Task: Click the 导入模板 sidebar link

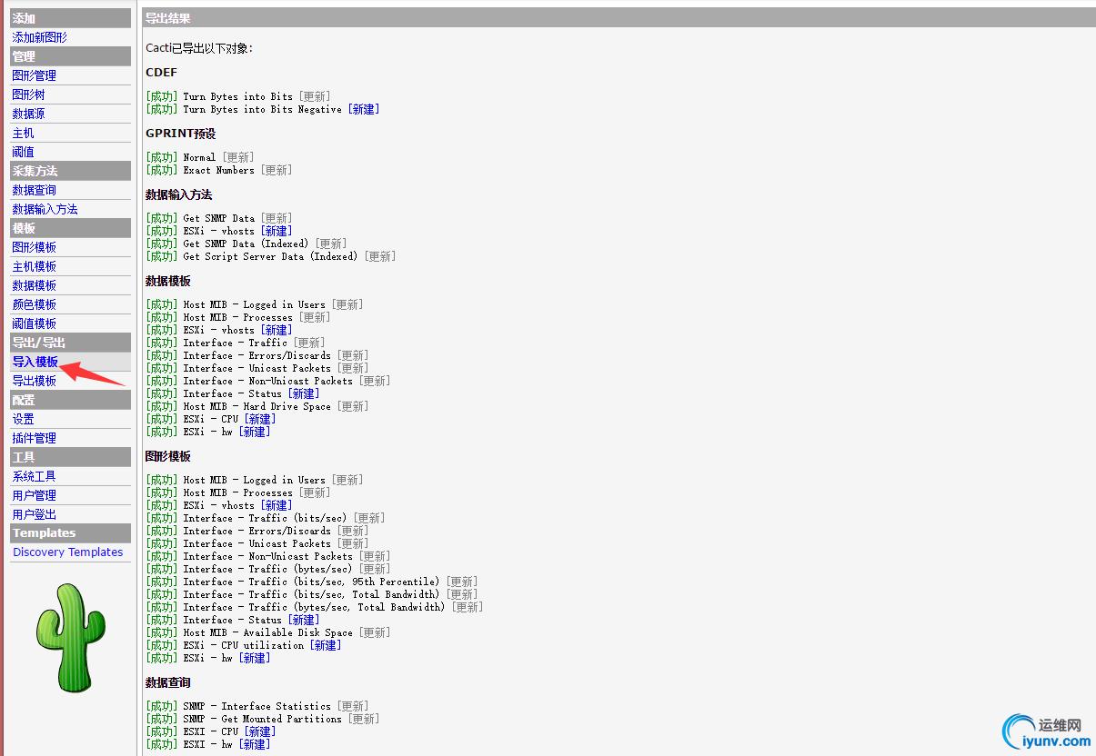Action: [35, 362]
